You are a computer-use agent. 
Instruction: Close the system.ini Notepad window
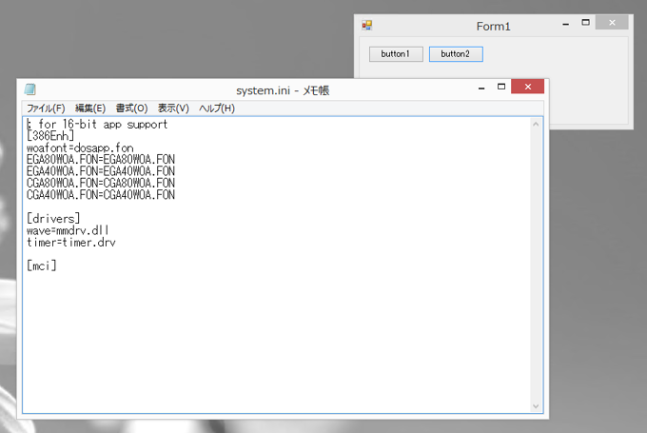click(527, 87)
